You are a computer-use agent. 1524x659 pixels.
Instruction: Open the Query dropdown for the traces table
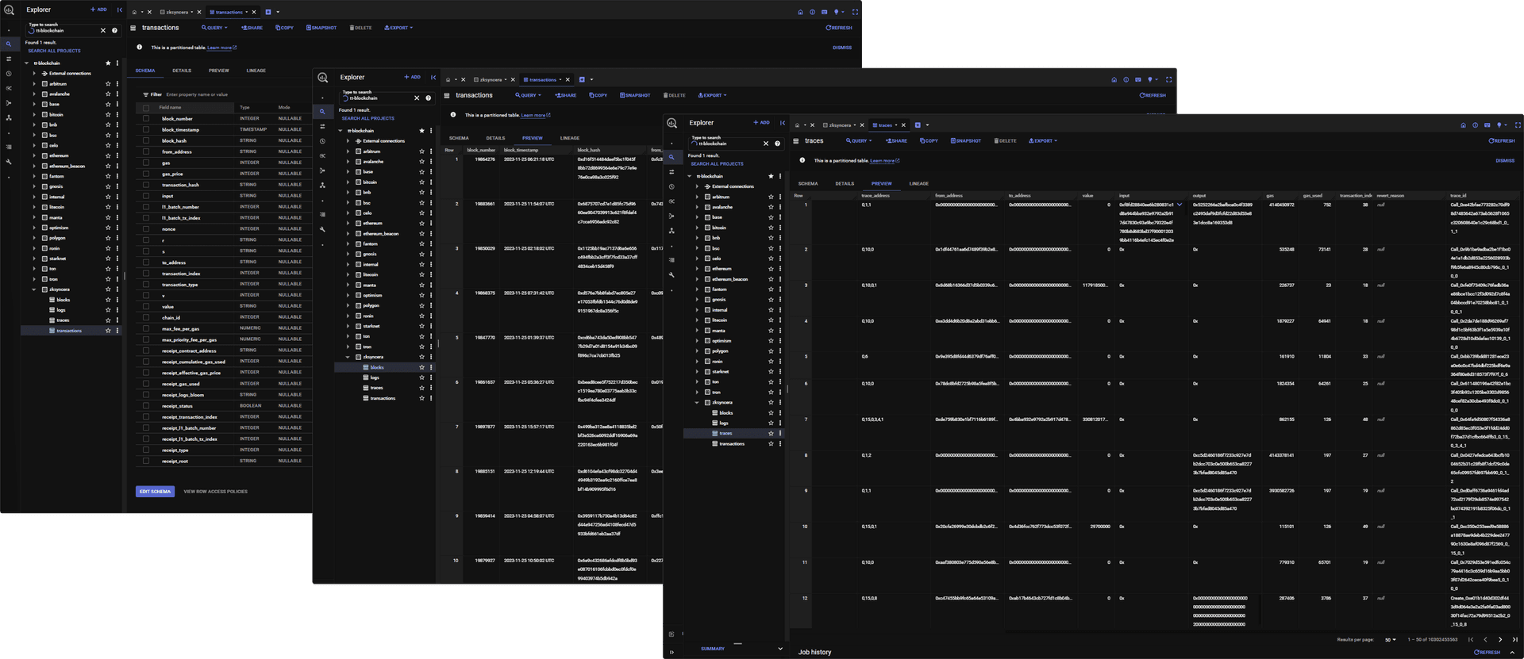point(859,141)
